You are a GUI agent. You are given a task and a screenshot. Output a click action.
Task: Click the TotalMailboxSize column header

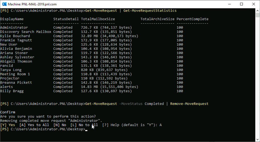pyautogui.click(x=98, y=19)
